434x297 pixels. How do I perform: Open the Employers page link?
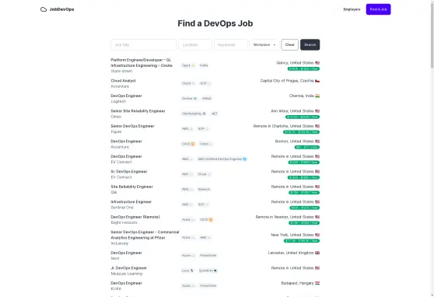click(x=352, y=9)
